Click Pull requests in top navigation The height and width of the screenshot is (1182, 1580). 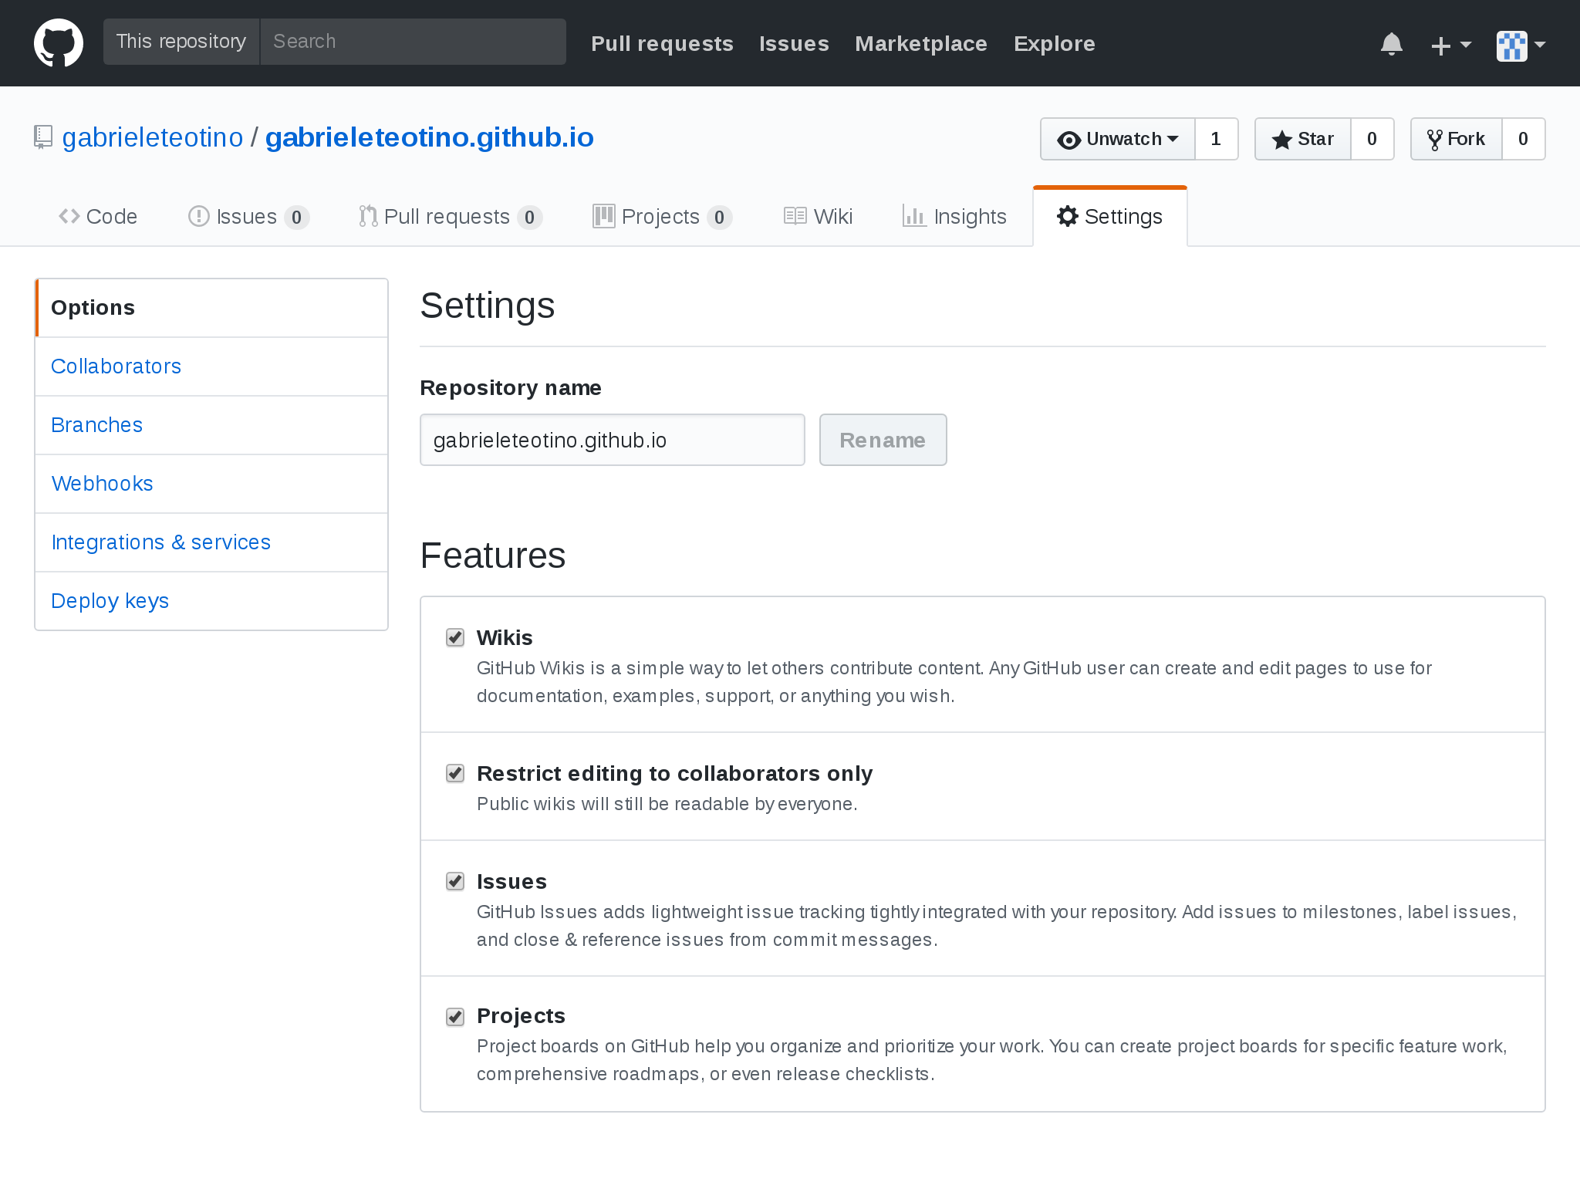click(662, 44)
